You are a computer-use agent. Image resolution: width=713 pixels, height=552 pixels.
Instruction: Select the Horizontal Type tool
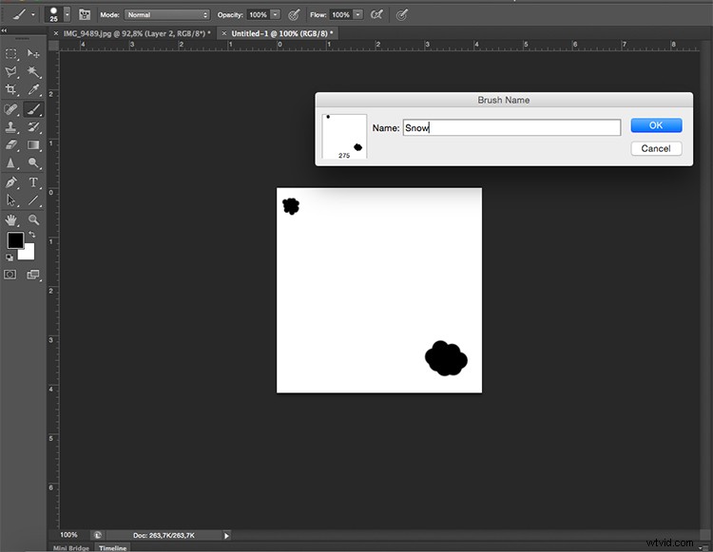[x=33, y=181]
